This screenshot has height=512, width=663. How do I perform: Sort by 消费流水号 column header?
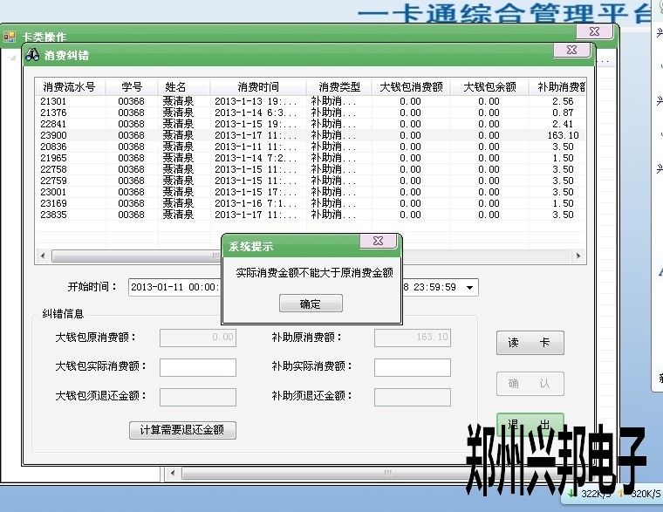70,87
